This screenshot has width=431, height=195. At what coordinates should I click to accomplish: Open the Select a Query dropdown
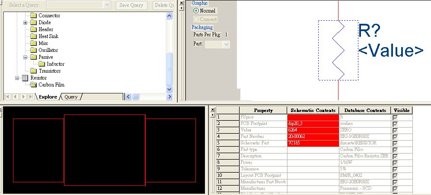click(x=107, y=5)
